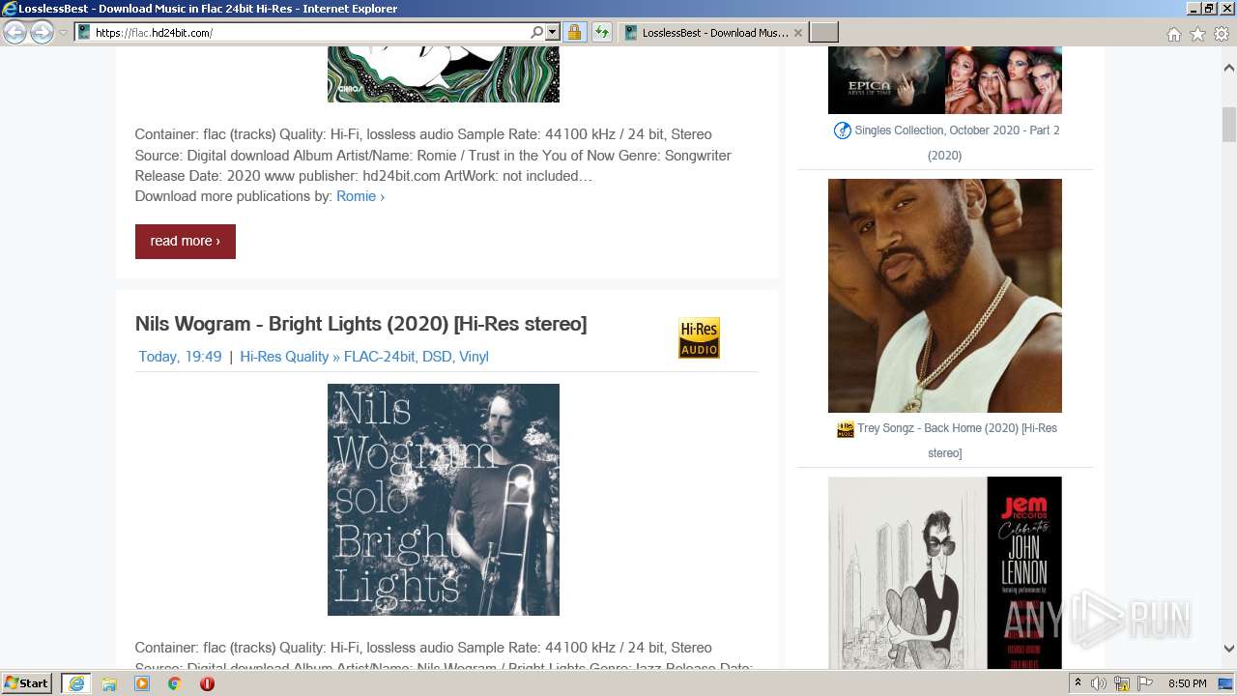Open the Tools gear icon
The height and width of the screenshot is (696, 1237).
click(x=1222, y=34)
